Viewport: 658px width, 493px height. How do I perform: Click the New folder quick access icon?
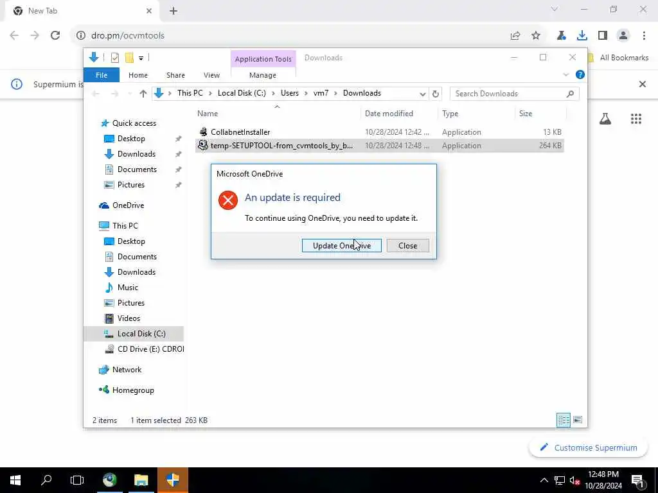tap(129, 58)
